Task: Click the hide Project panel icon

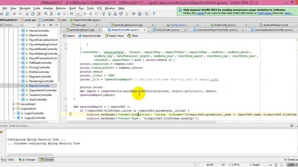Action: click(57, 25)
